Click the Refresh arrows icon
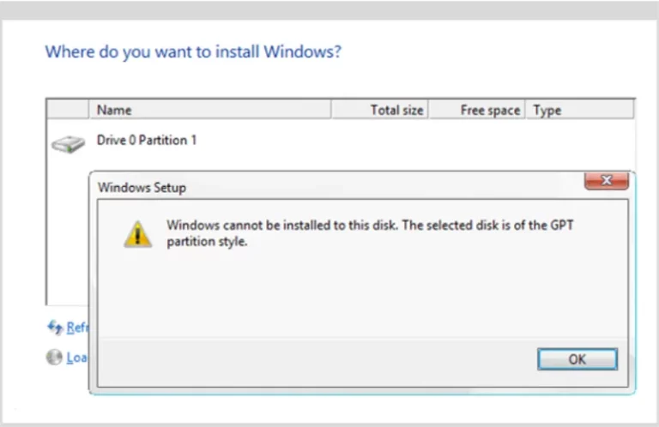The image size is (659, 427). click(x=55, y=327)
